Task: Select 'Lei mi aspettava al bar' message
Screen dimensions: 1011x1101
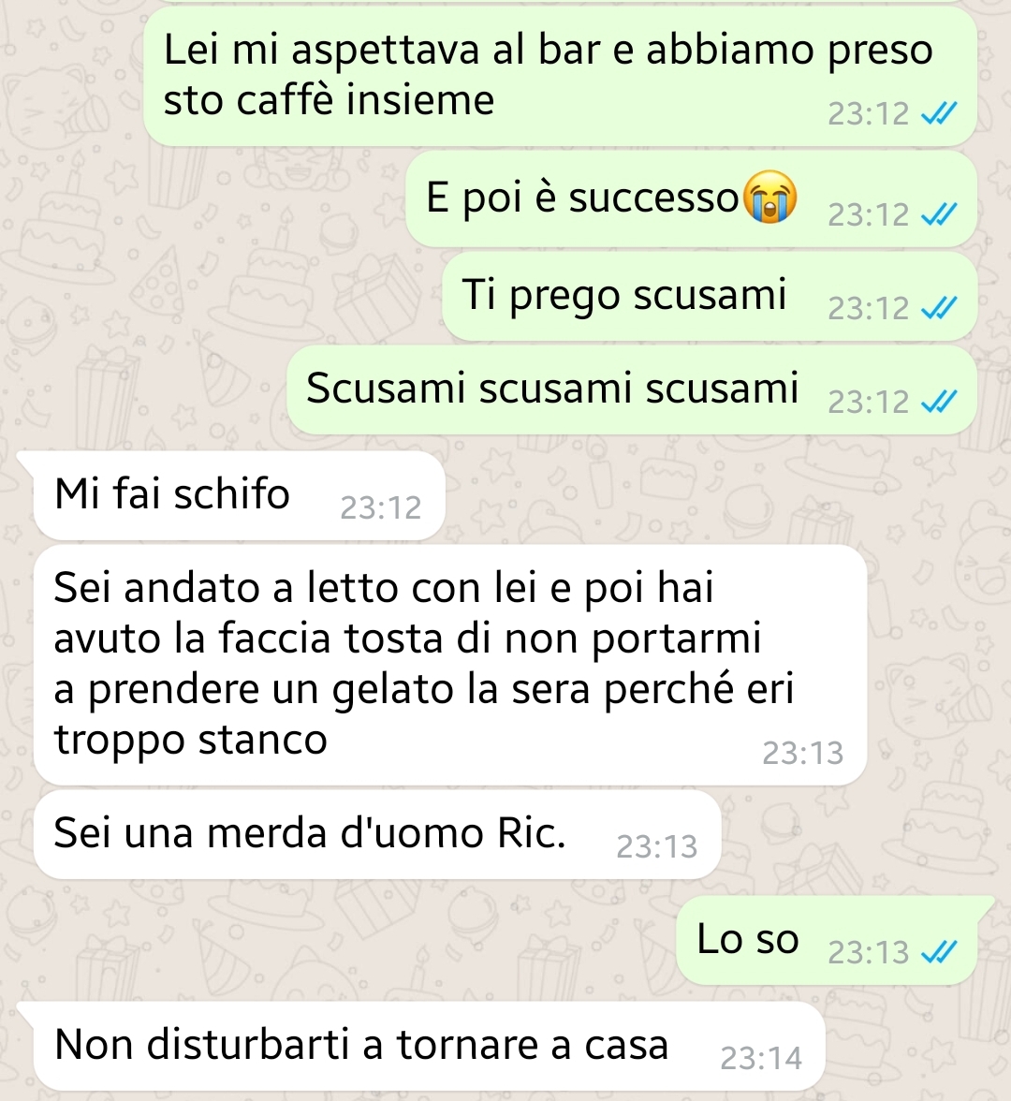Action: tap(560, 76)
